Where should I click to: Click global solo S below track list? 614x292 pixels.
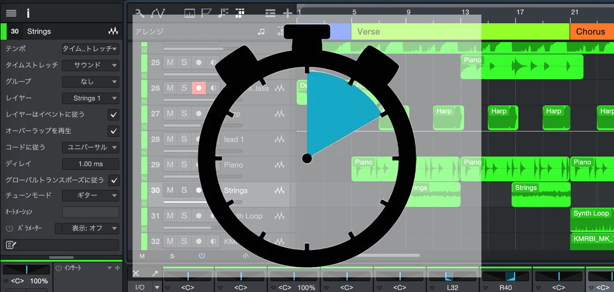pos(172,256)
